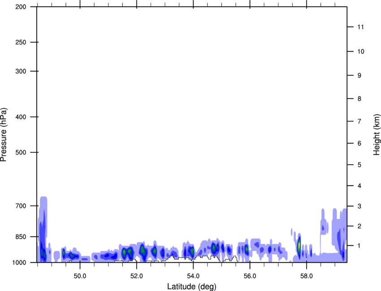This screenshot has width=381, height=291.
Task: Click latitude tick label '56.0'
Action: (250, 276)
